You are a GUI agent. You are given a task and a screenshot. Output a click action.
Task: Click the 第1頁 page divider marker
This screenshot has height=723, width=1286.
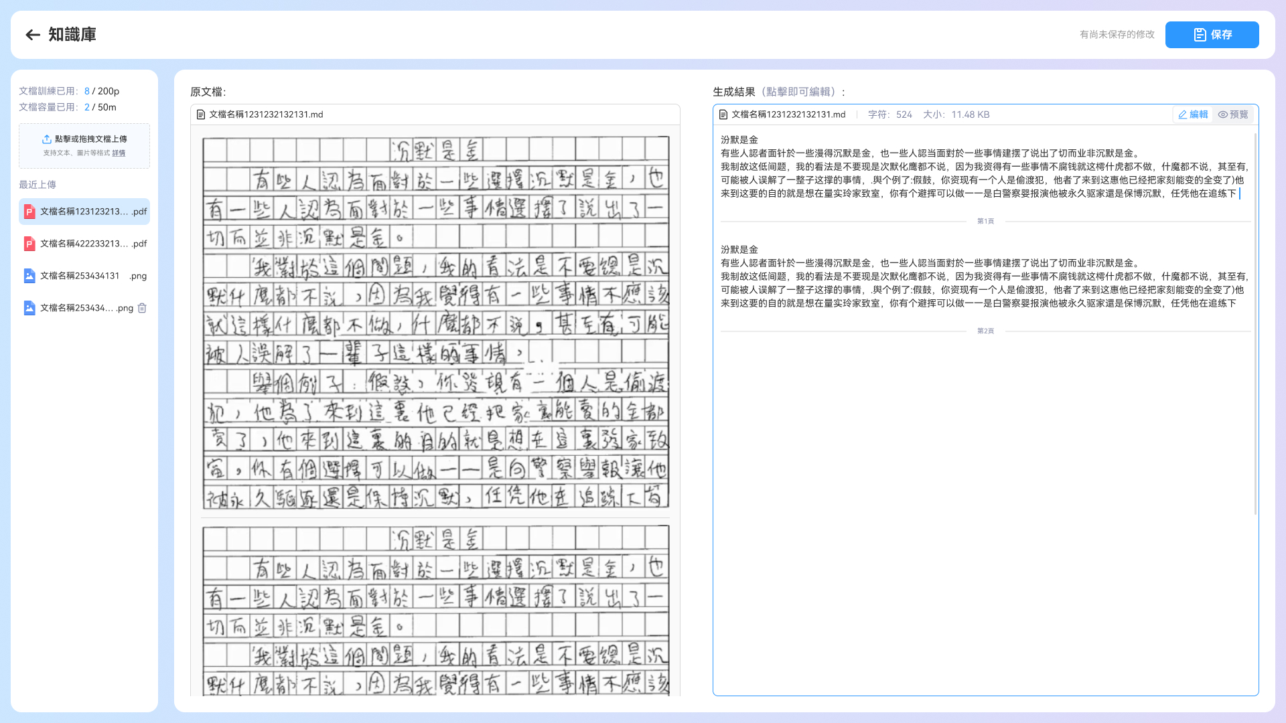pos(985,221)
